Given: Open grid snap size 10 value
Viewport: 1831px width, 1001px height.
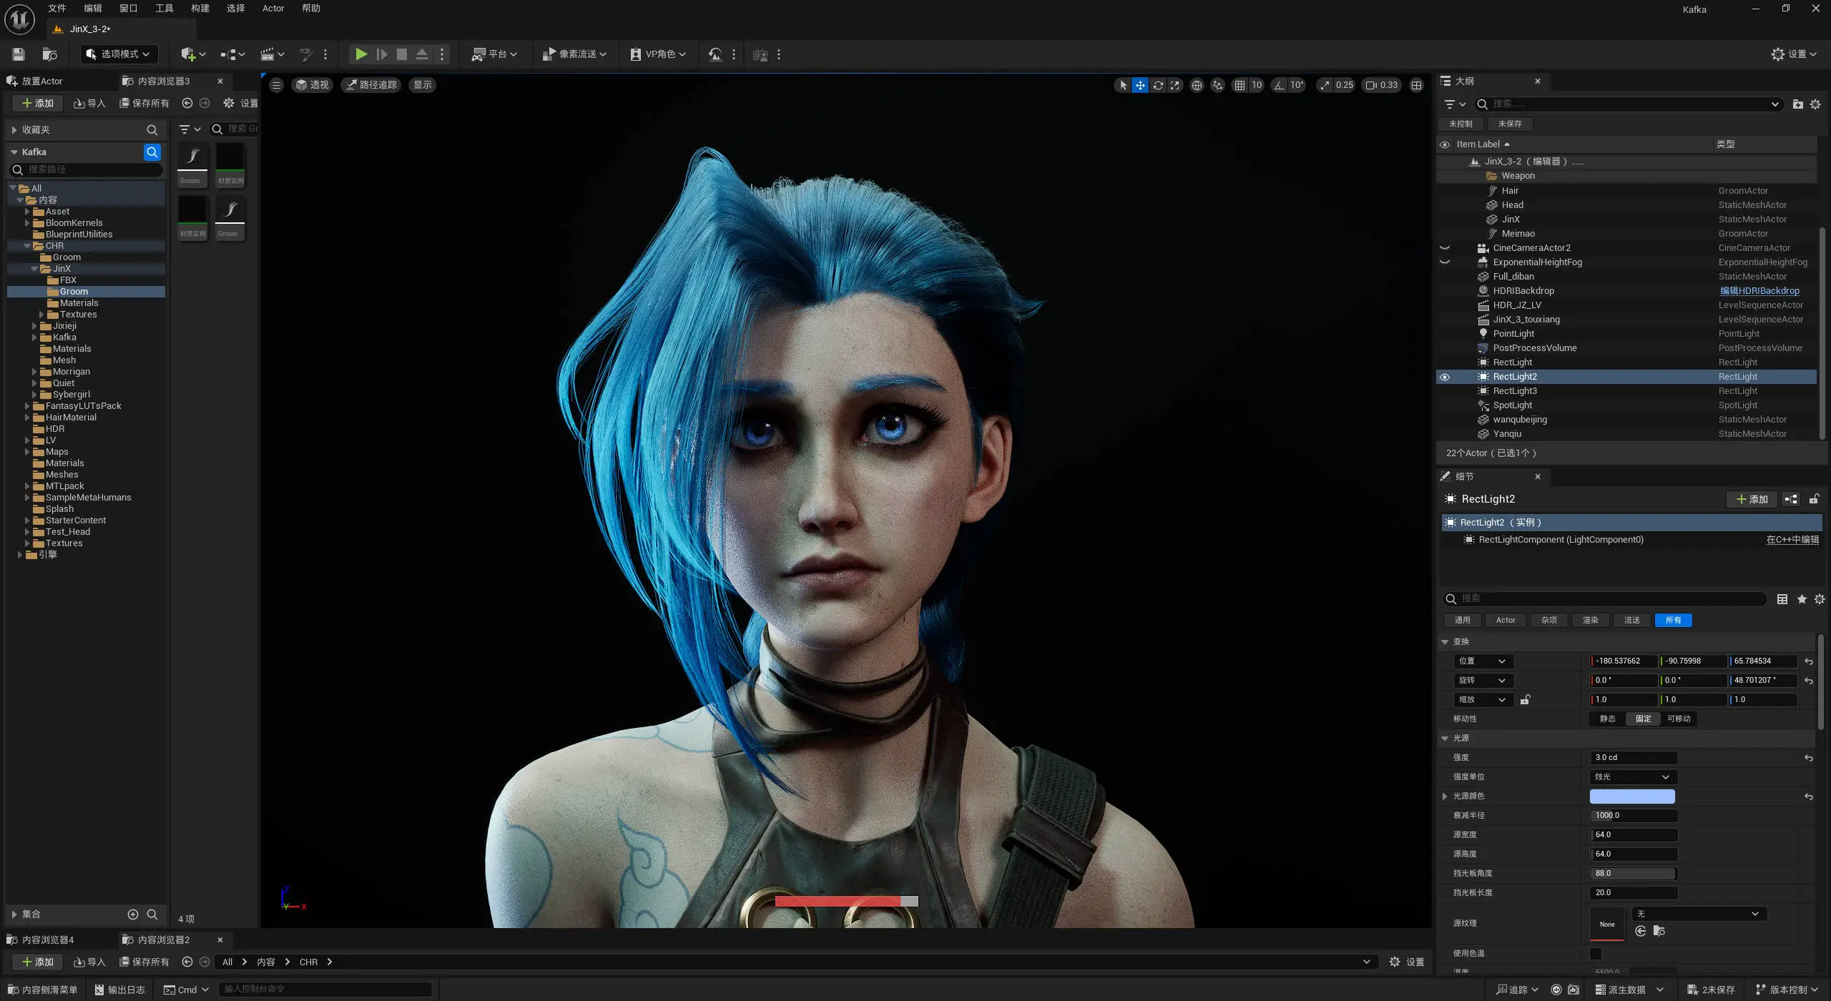Looking at the screenshot, I should (1257, 85).
